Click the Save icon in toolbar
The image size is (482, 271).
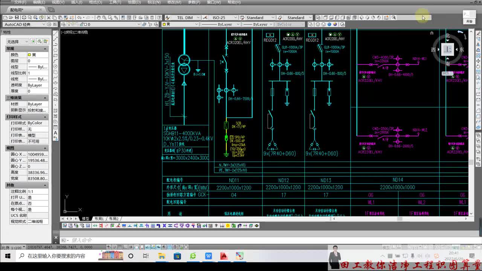tap(17, 18)
